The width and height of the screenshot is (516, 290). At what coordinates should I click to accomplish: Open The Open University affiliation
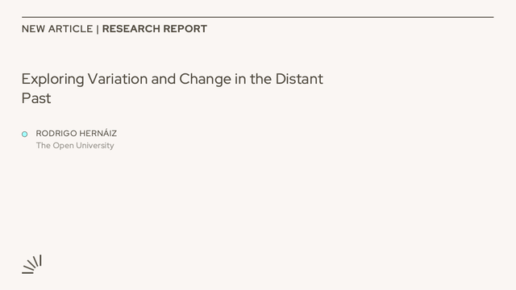(x=75, y=145)
